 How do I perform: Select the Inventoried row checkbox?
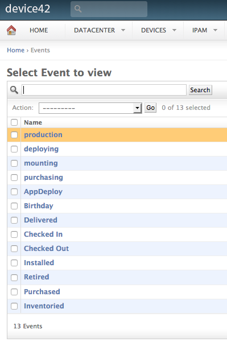pyautogui.click(x=14, y=306)
